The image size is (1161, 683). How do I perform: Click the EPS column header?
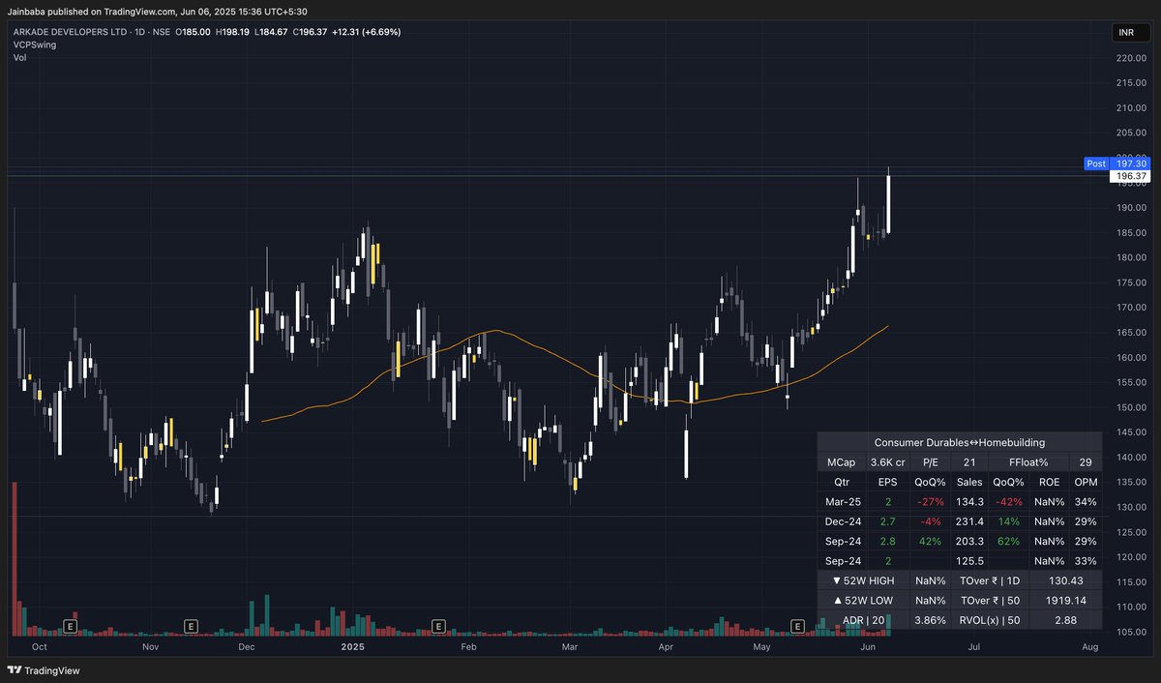[887, 482]
